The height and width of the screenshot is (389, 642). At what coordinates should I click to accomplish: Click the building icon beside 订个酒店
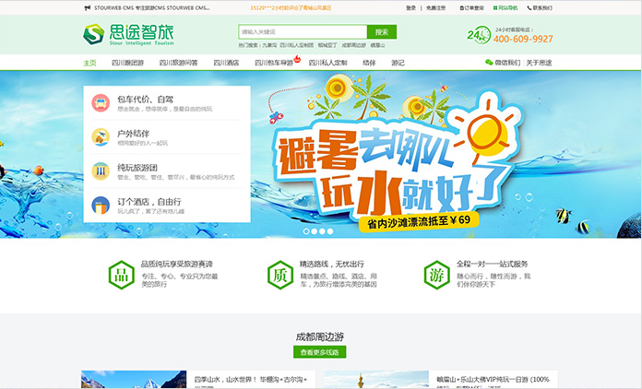pos(101,206)
